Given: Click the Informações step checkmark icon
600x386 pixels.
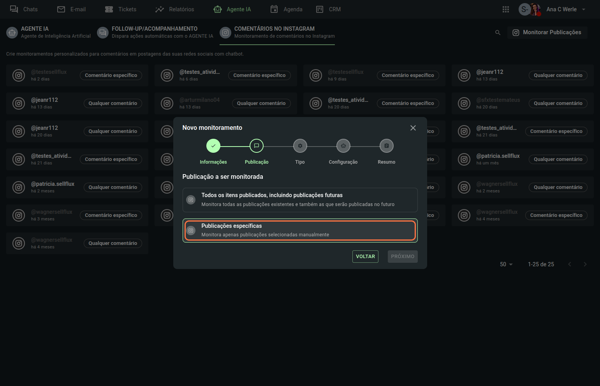Looking at the screenshot, I should pyautogui.click(x=213, y=146).
